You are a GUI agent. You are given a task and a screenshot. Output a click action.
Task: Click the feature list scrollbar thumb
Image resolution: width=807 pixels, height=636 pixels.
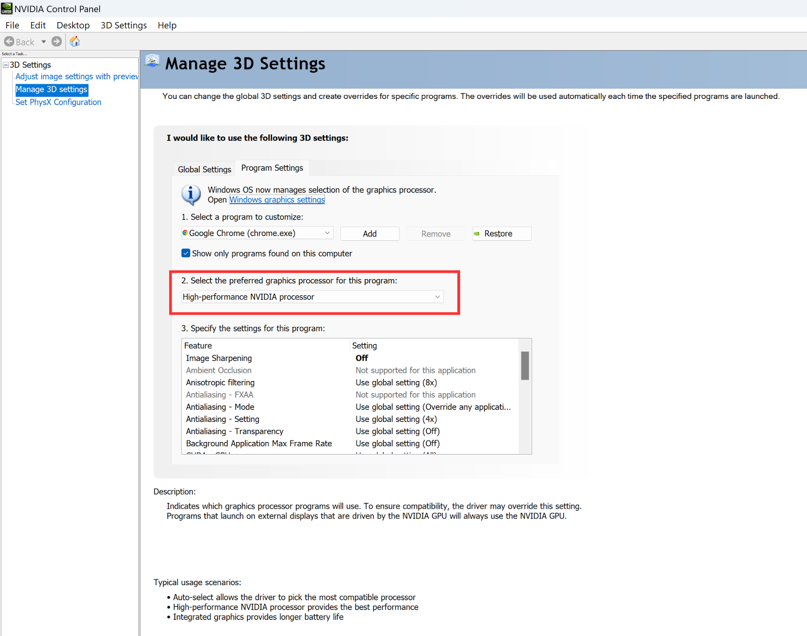click(525, 365)
